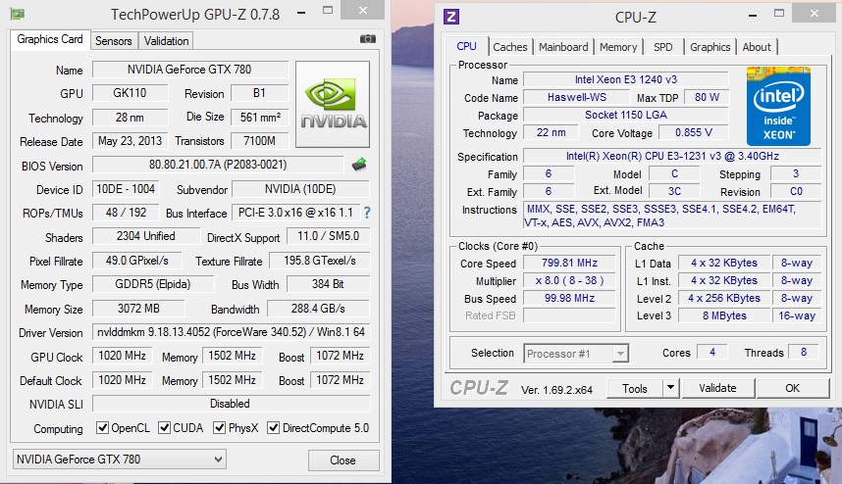Click the Device ID value 10DE - 1004
This screenshot has height=484, width=842.
[126, 189]
